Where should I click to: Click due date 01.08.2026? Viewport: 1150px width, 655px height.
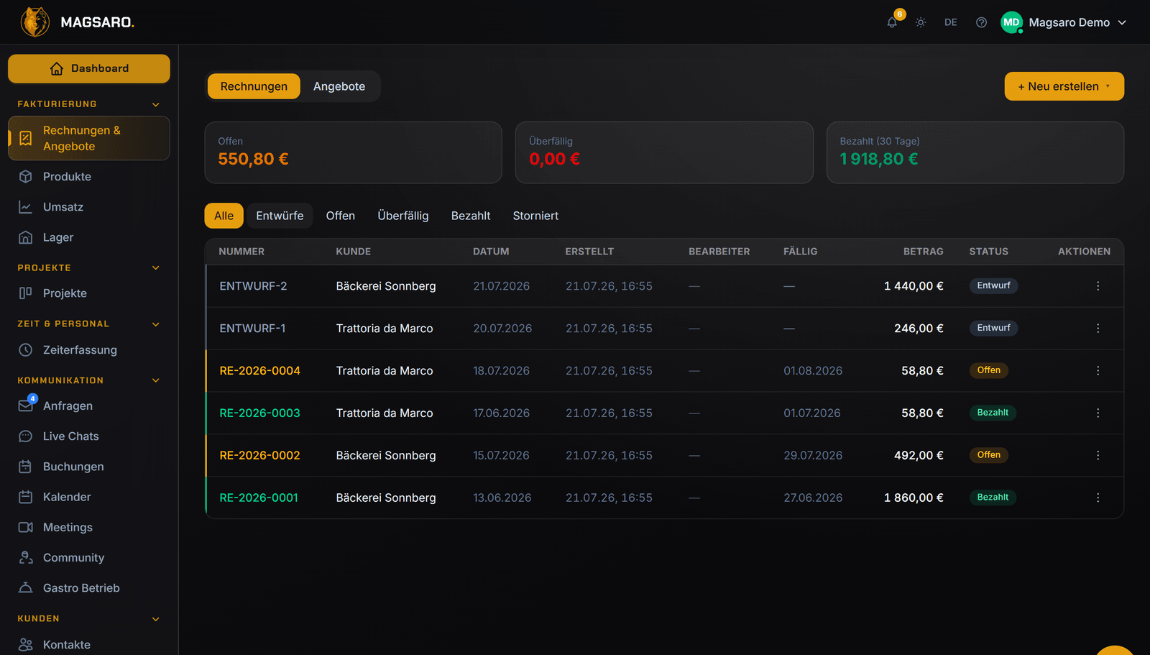pyautogui.click(x=813, y=371)
